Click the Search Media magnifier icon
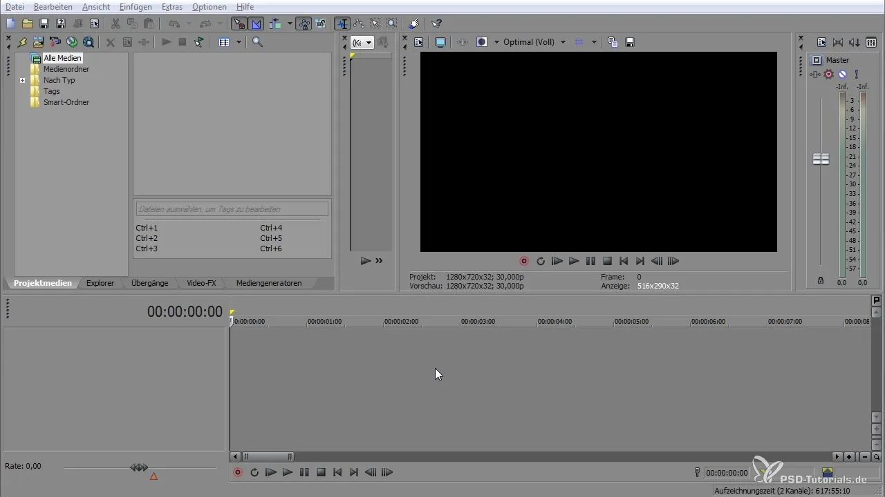This screenshot has height=497, width=885. pos(257,42)
